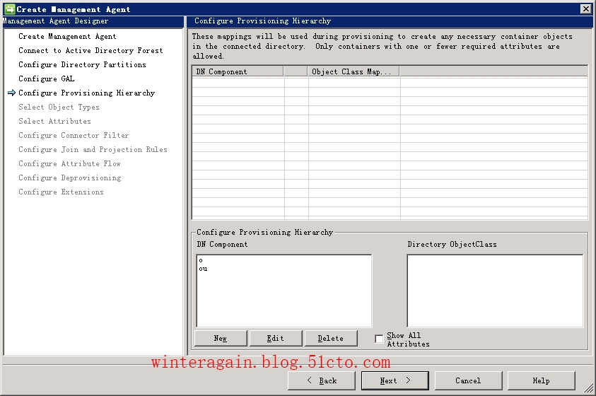This screenshot has width=596, height=396.
Task: Click the window resize grip corner
Action: [x=589, y=388]
